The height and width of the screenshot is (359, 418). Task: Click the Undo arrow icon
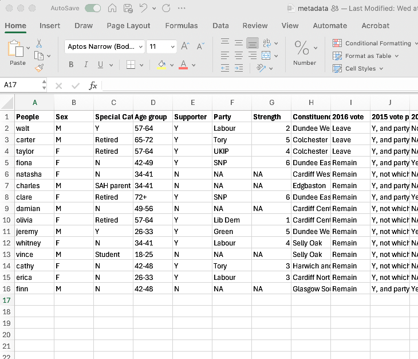pyautogui.click(x=143, y=8)
